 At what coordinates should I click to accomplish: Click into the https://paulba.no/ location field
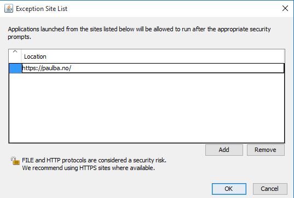pyautogui.click(x=153, y=68)
